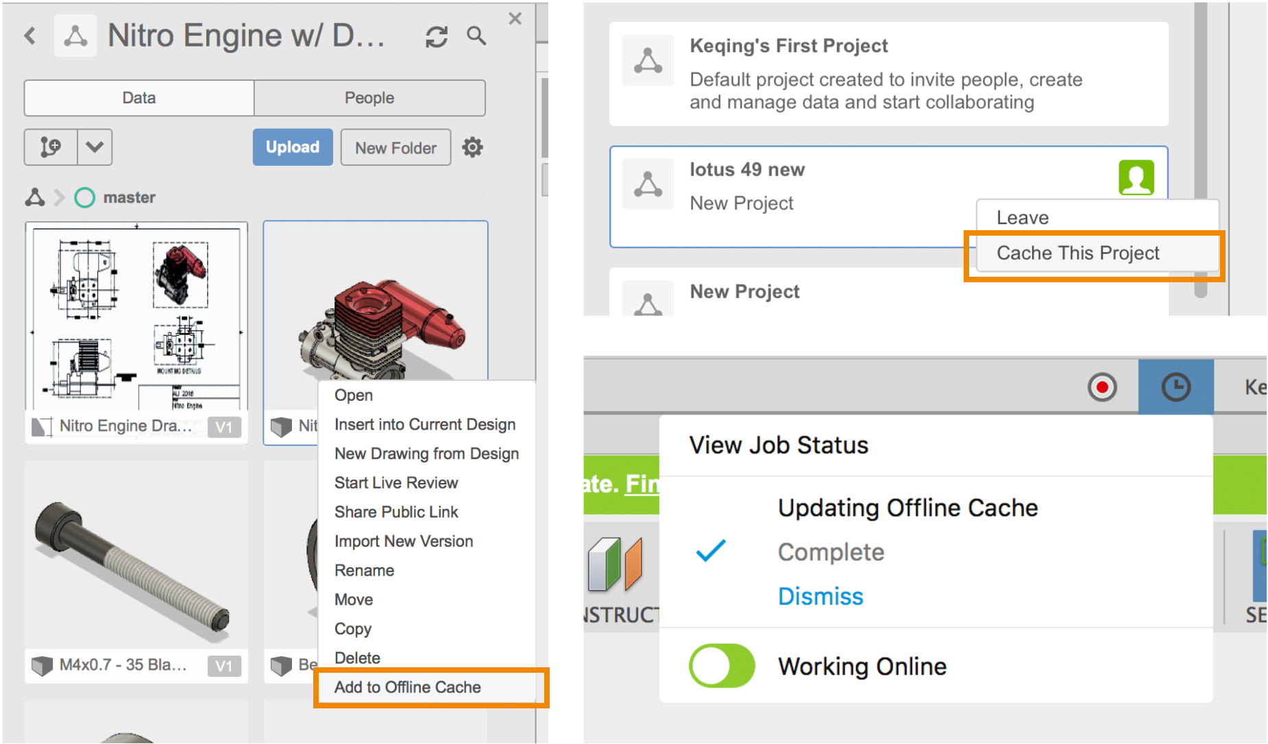Switch to the People tab
The width and height of the screenshot is (1268, 744).
[x=369, y=98]
